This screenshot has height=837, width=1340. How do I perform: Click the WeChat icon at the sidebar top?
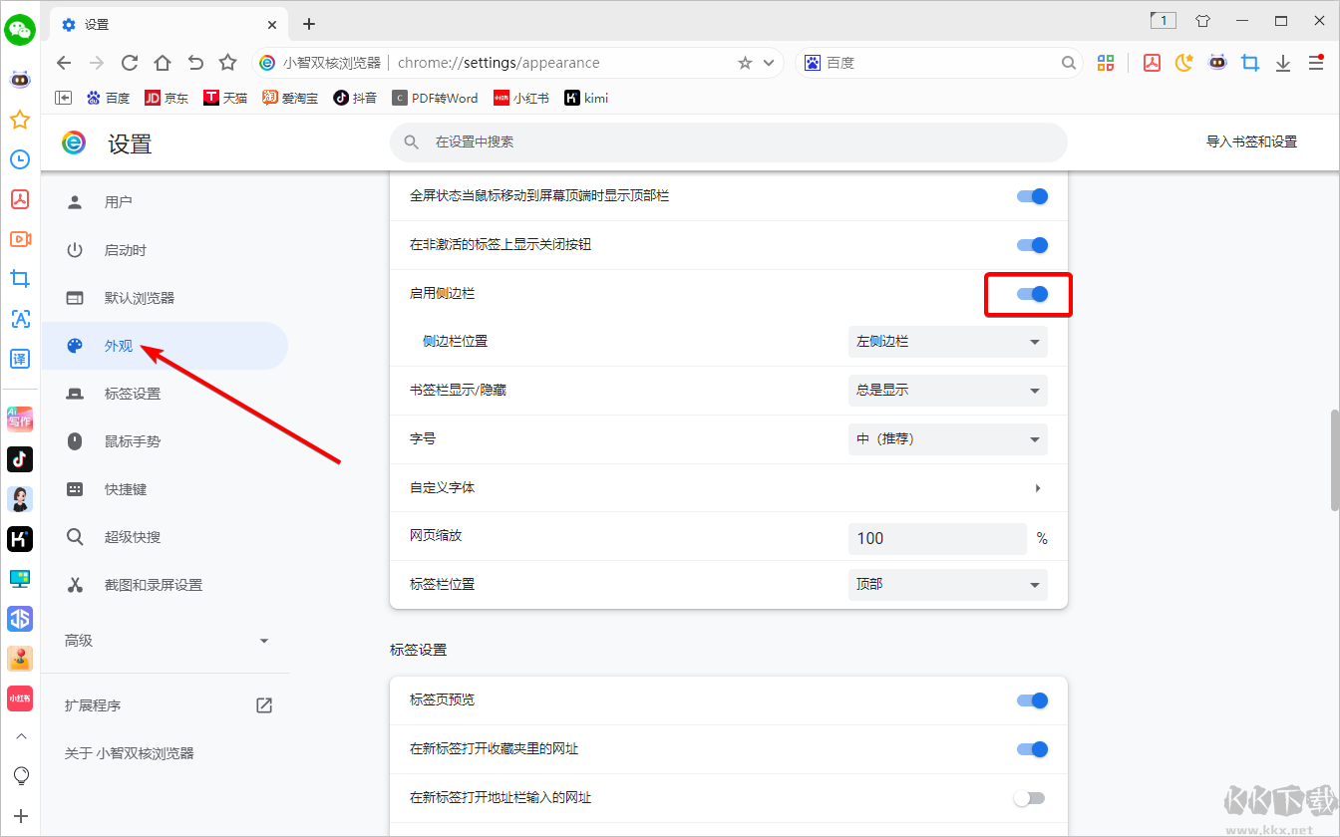(x=20, y=30)
